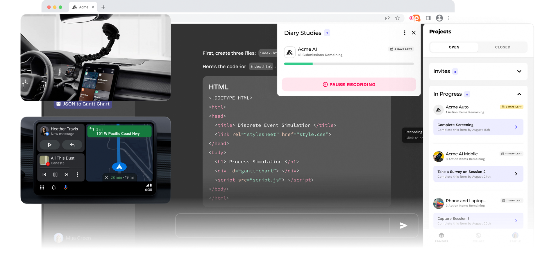The height and width of the screenshot is (259, 558).
Task: Open the music player more options dots
Action: click(77, 174)
